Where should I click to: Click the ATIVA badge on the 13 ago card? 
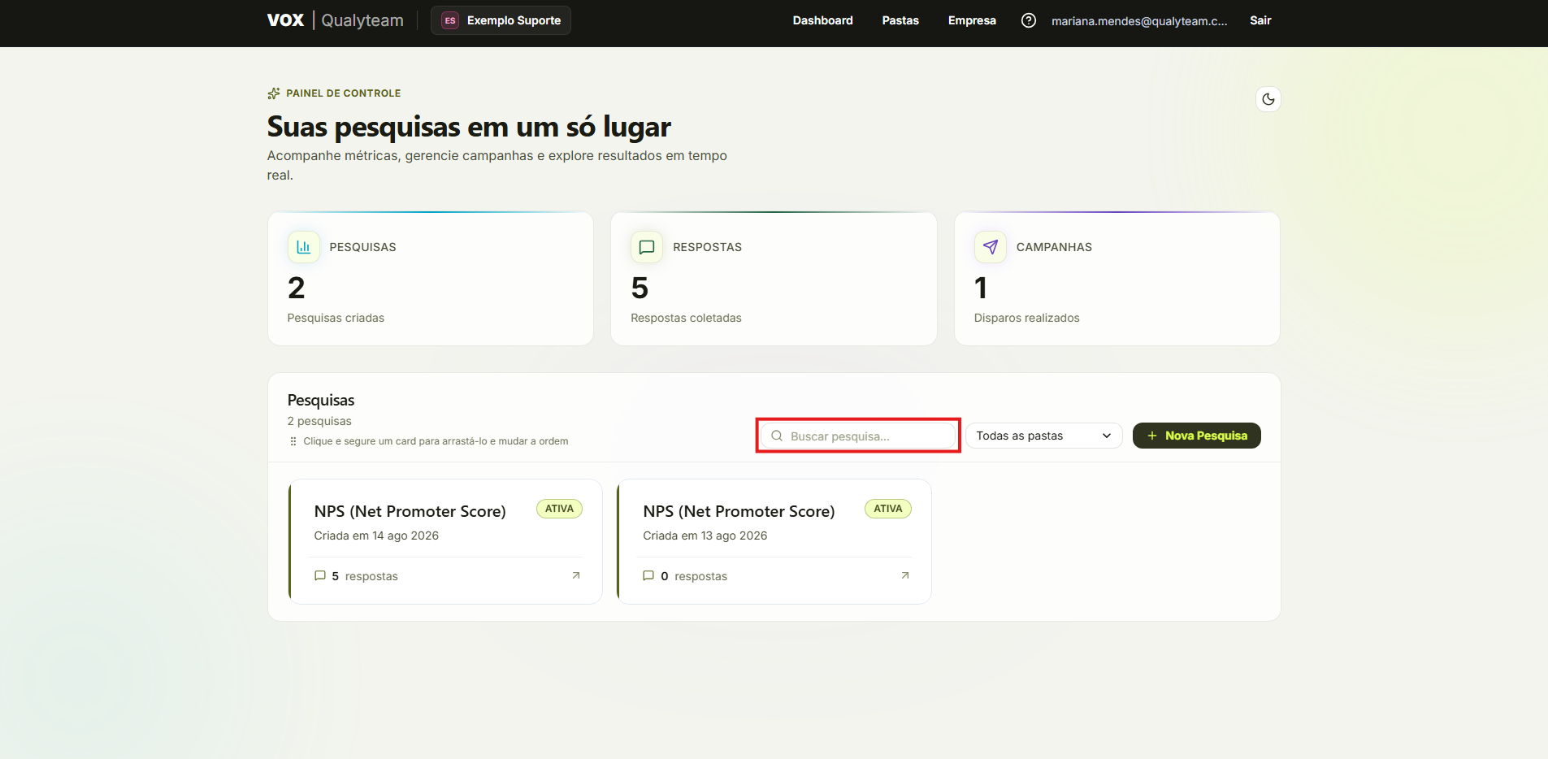point(888,509)
